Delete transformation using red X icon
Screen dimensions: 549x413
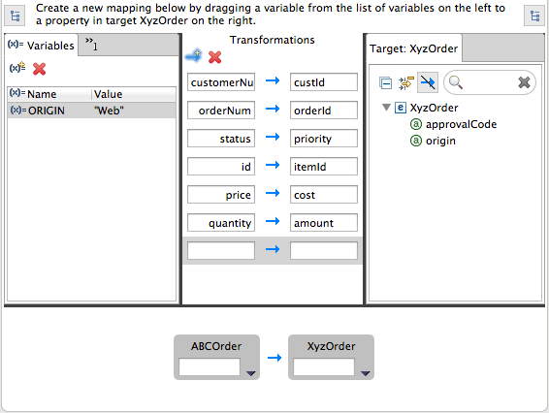[214, 57]
